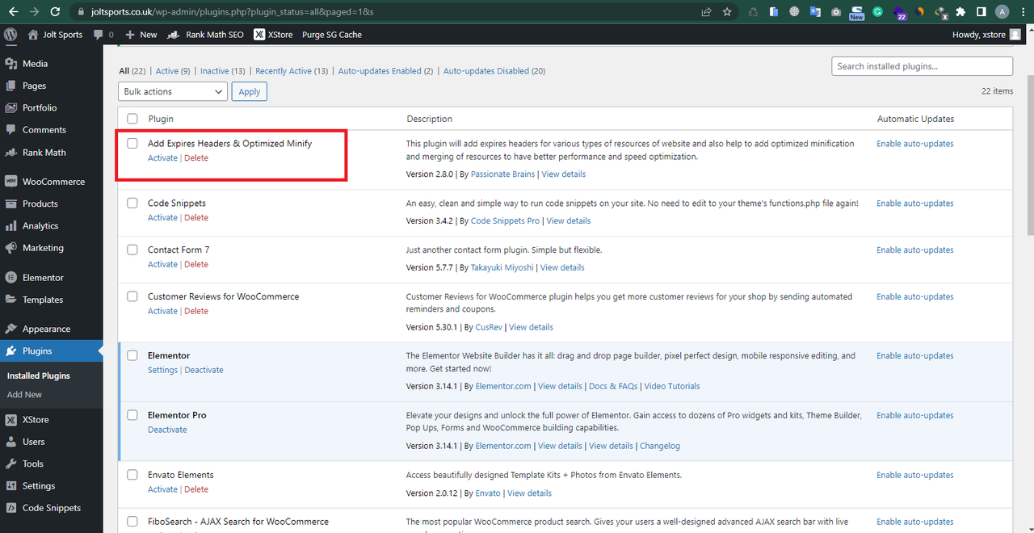Click the Pages sidebar icon
Viewport: 1034px width, 533px height.
[11, 86]
